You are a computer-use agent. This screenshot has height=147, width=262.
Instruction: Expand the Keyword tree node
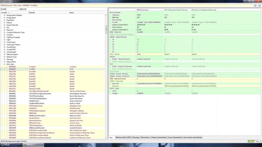pyautogui.click(x=5, y=30)
